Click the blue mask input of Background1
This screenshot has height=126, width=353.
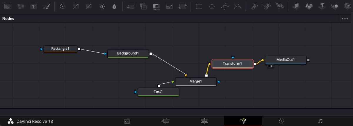(106, 54)
